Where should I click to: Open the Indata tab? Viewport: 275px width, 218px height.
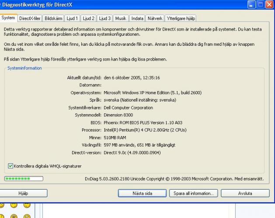click(x=138, y=18)
